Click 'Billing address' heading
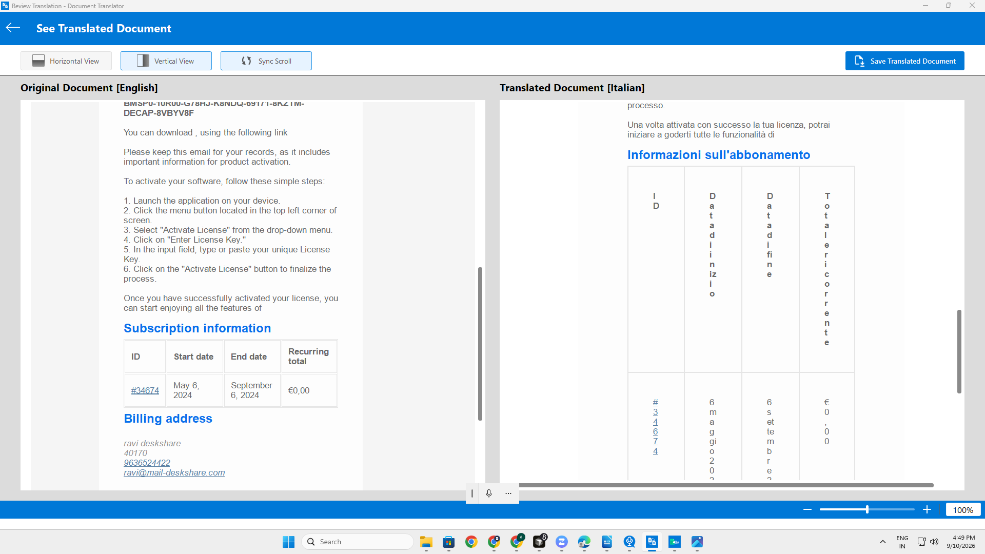This screenshot has width=985, height=554. pyautogui.click(x=168, y=419)
